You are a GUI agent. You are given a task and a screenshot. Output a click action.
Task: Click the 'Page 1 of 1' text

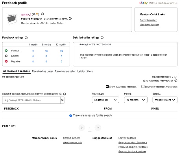(9, 126)
